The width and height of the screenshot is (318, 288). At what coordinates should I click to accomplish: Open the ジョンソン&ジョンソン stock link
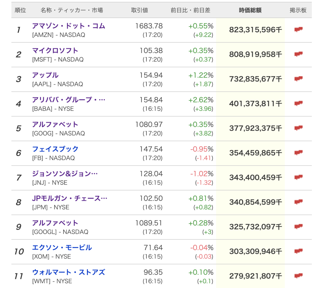point(65,174)
